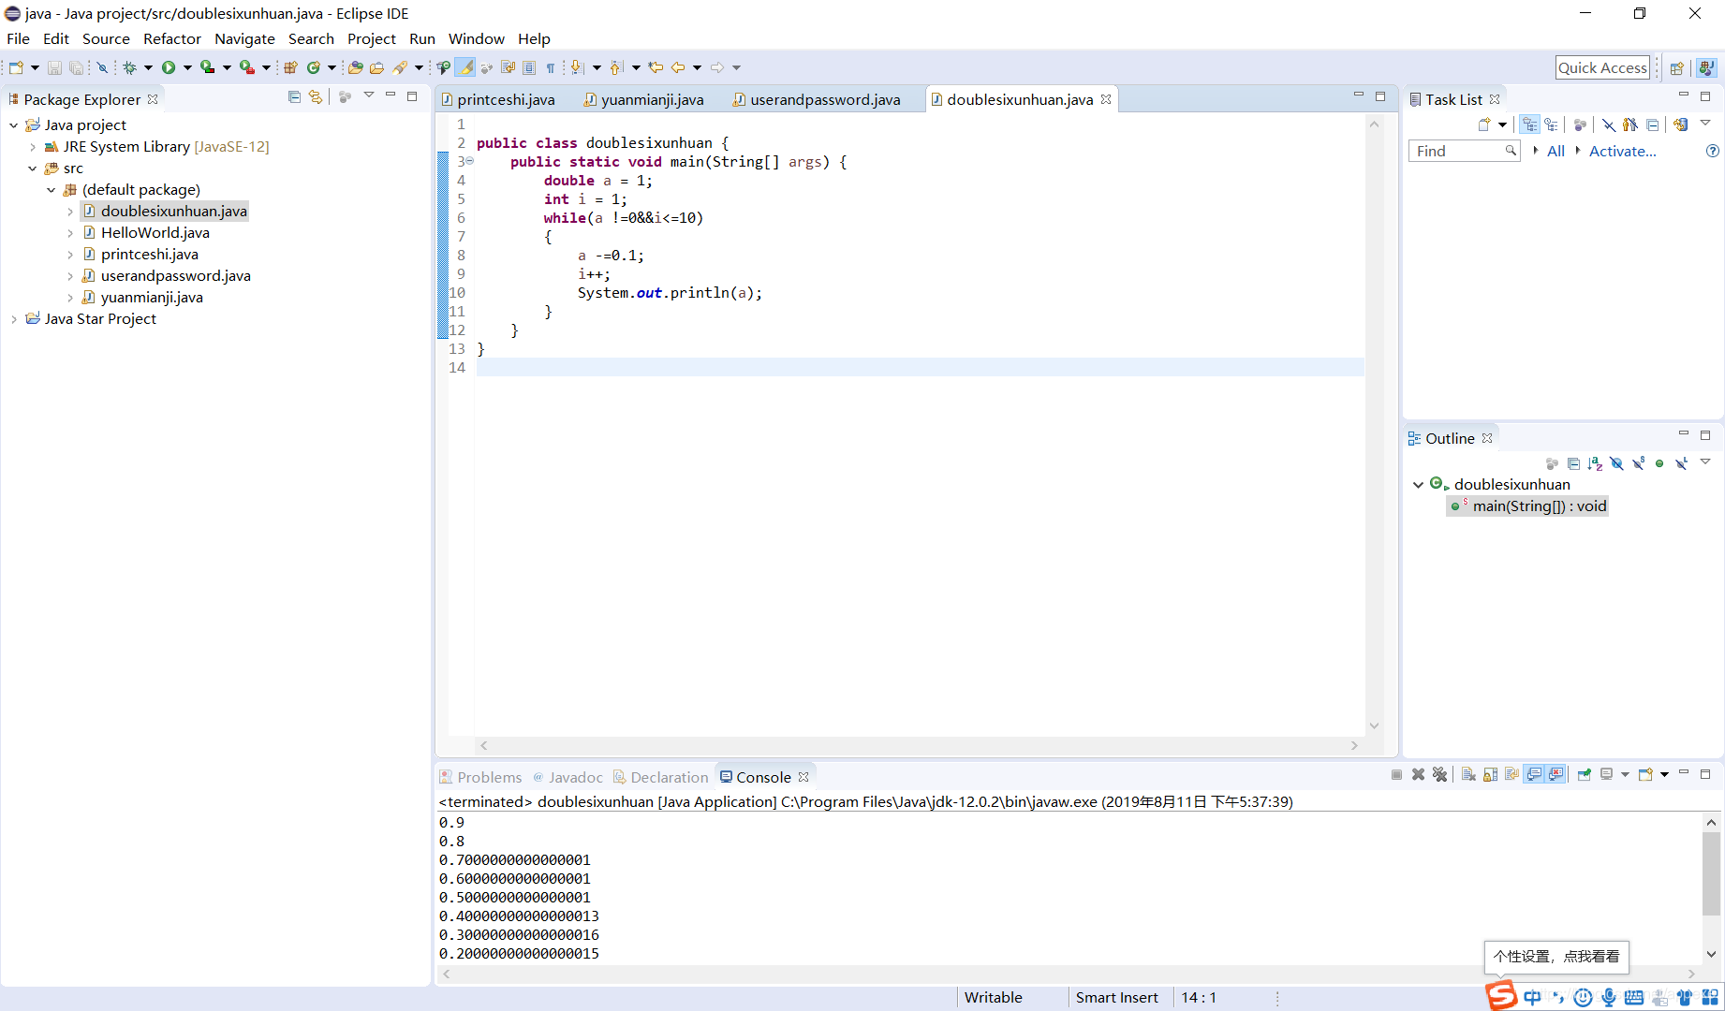Open the Javadoc tab
1725x1011 pixels.
[568, 777]
